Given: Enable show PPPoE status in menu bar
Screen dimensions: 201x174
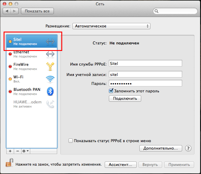Looking at the screenshot, I should pyautogui.click(x=71, y=141).
